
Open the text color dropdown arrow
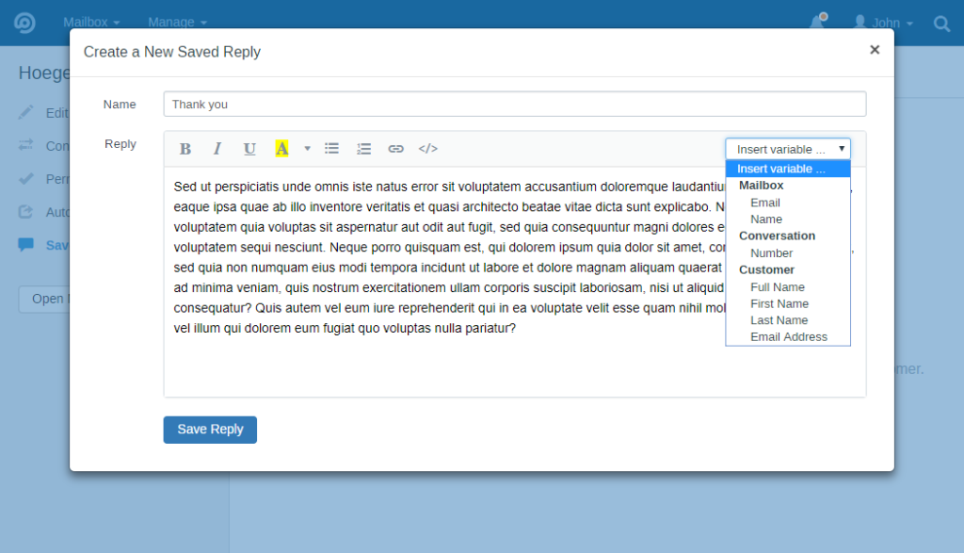(x=307, y=148)
